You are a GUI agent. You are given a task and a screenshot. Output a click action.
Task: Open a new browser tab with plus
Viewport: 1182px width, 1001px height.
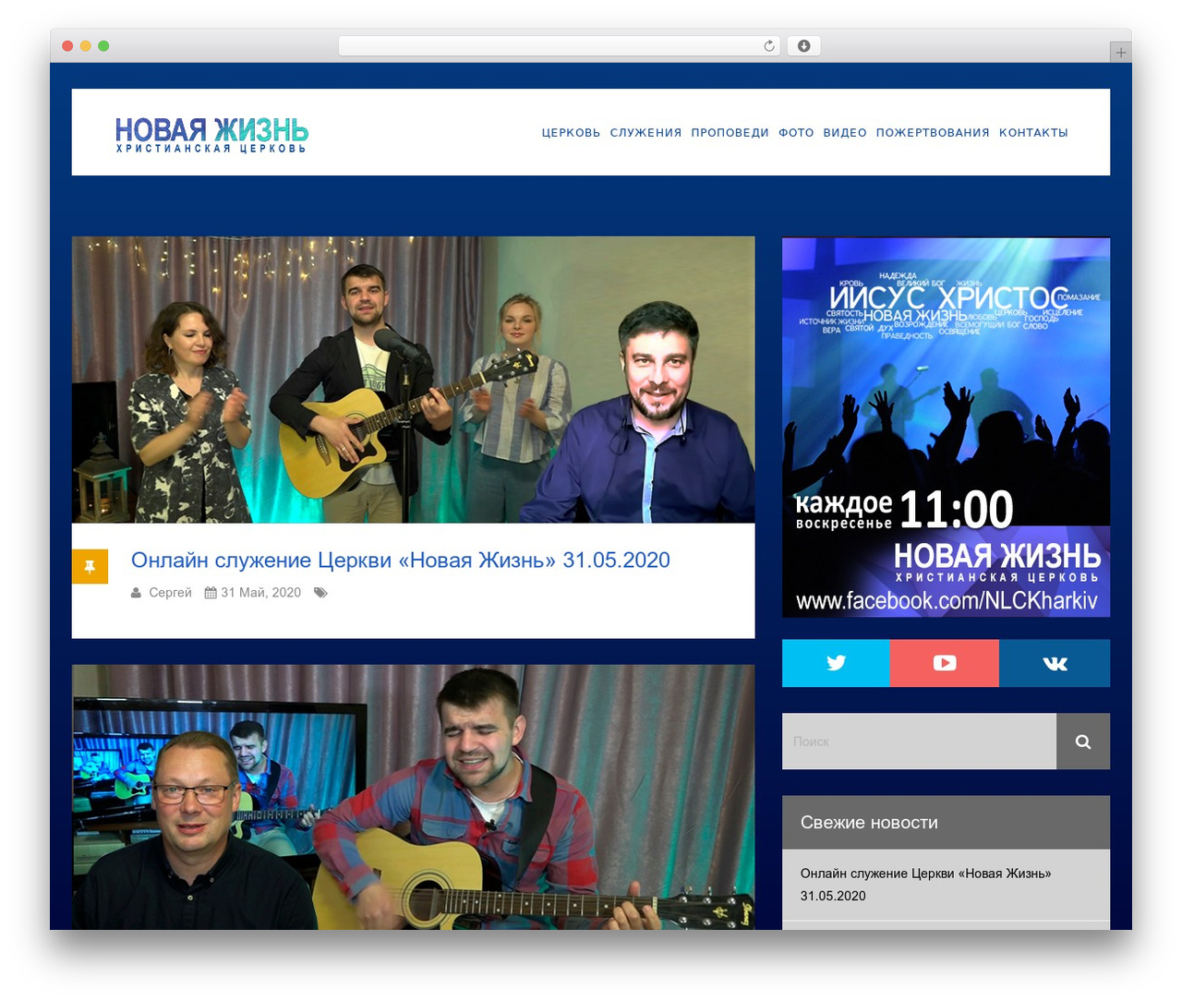point(1120,53)
